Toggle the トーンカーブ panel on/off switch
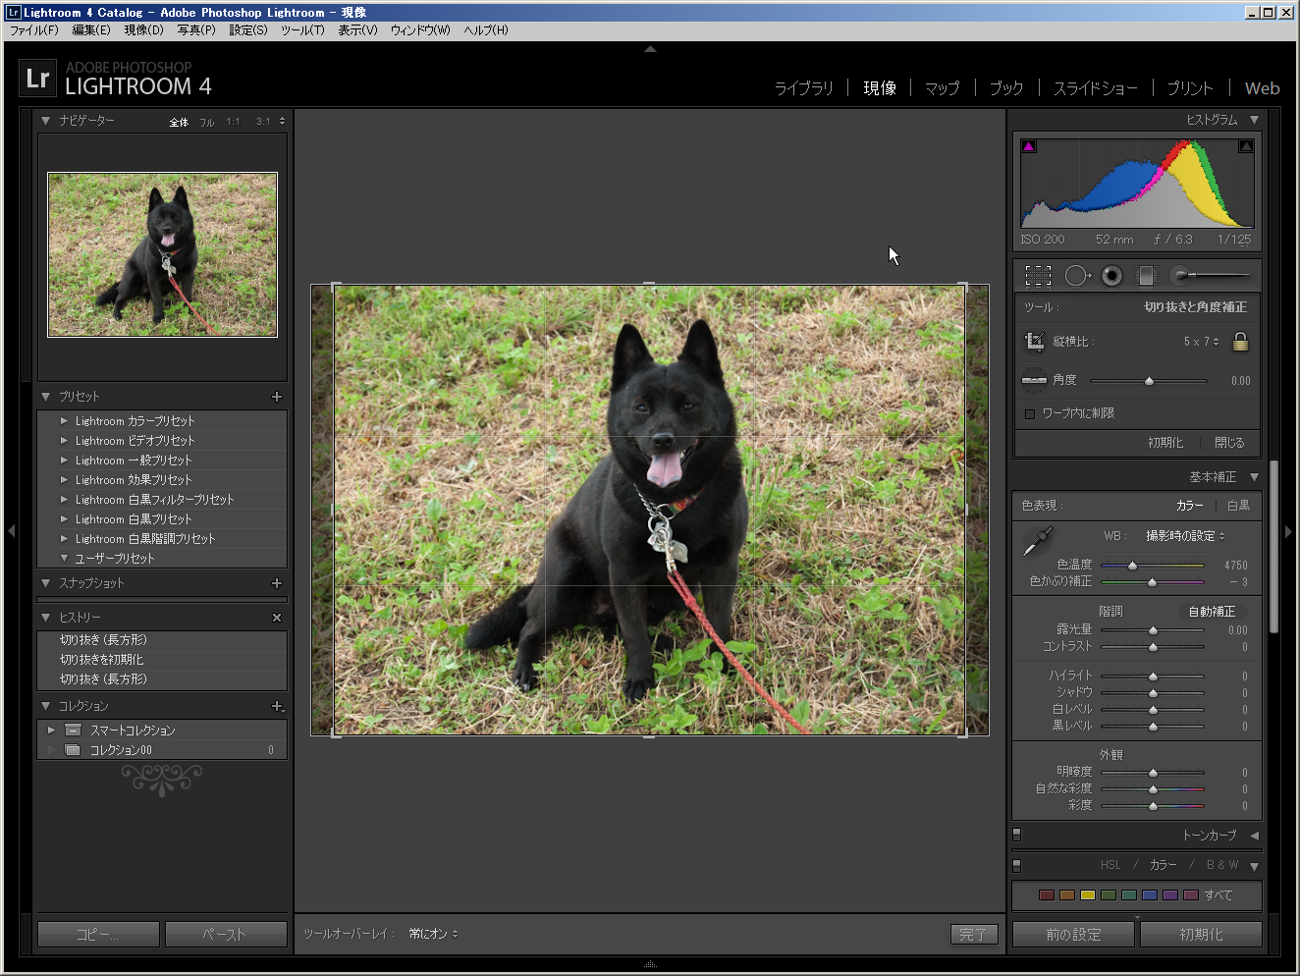The image size is (1300, 976). point(1017,835)
